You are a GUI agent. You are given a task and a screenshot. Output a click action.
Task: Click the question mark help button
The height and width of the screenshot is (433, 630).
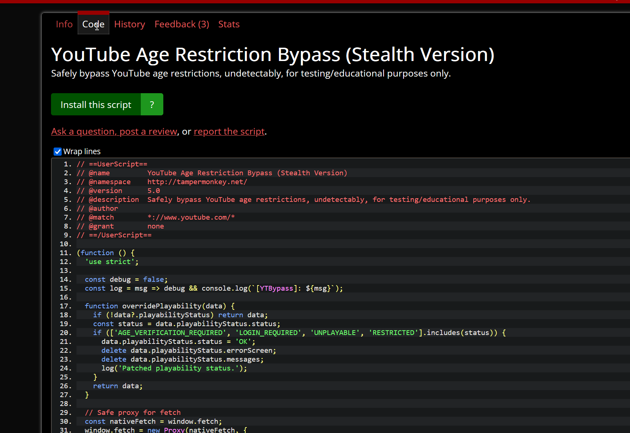[x=152, y=105]
